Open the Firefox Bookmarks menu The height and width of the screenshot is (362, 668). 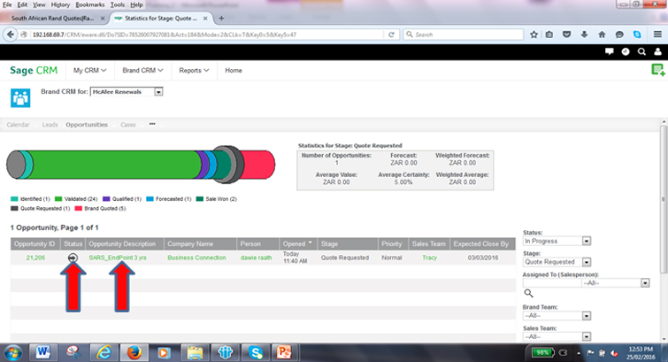(x=90, y=4)
